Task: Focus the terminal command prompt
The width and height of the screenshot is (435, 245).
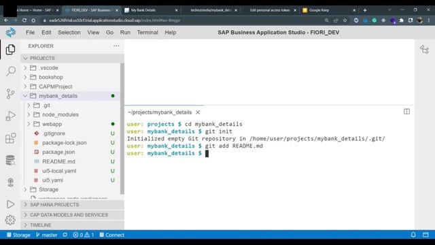Action: click(207, 153)
